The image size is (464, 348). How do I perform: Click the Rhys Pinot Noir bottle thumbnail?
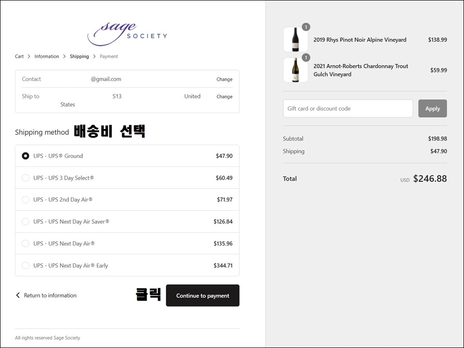[x=296, y=40]
